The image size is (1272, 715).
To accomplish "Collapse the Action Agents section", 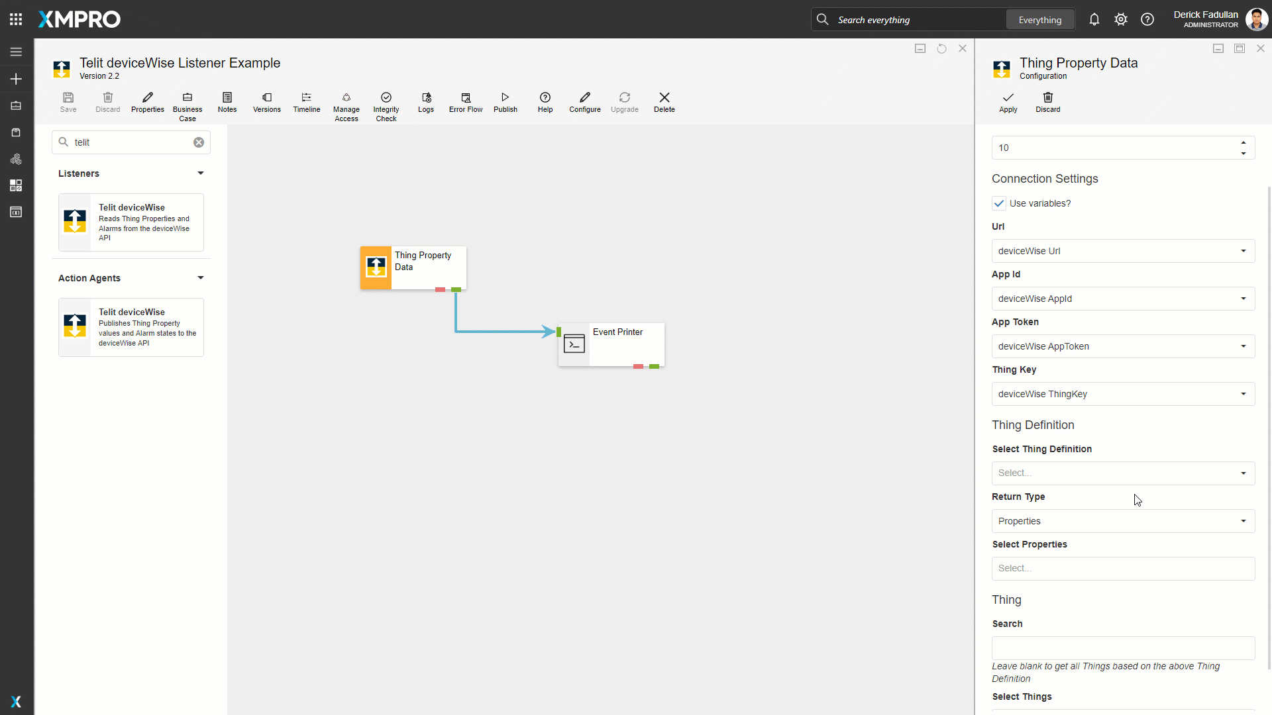I will pyautogui.click(x=200, y=278).
